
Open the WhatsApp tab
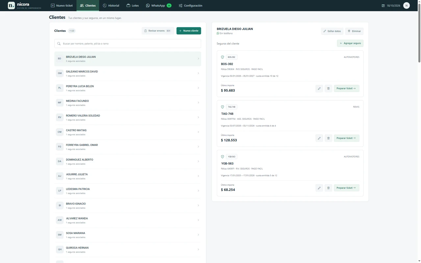pos(159,6)
